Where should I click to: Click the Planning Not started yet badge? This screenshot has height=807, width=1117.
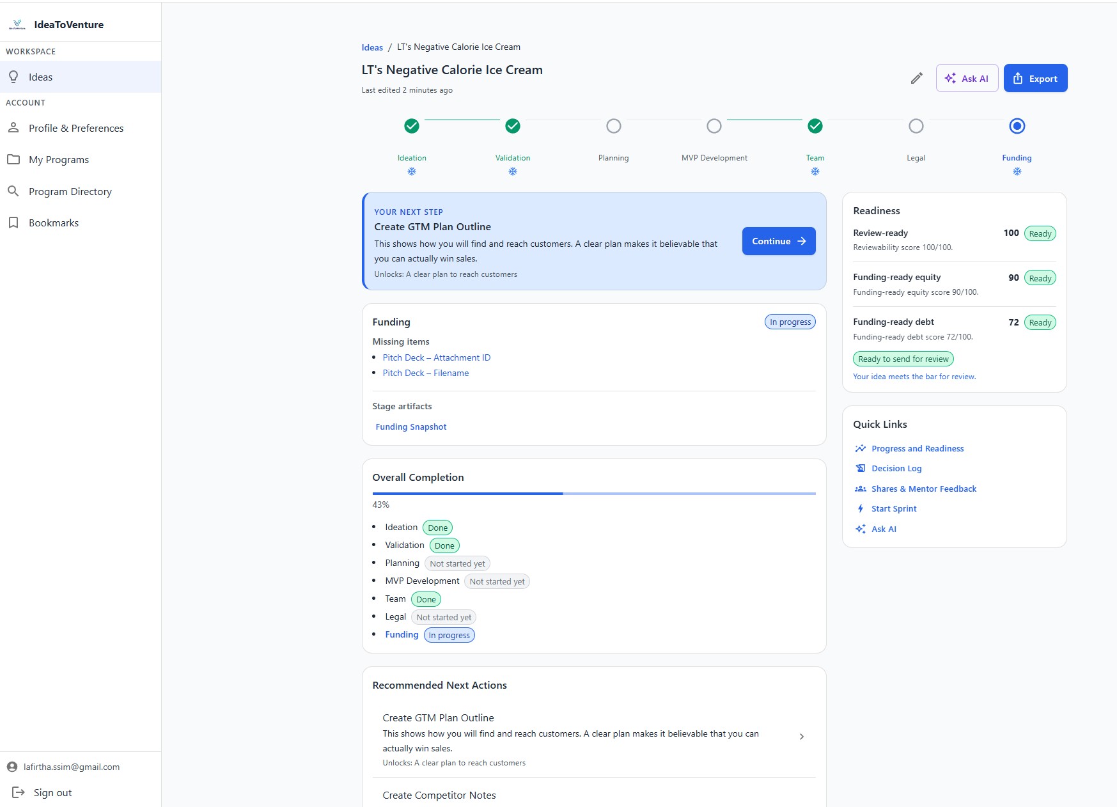(x=457, y=563)
